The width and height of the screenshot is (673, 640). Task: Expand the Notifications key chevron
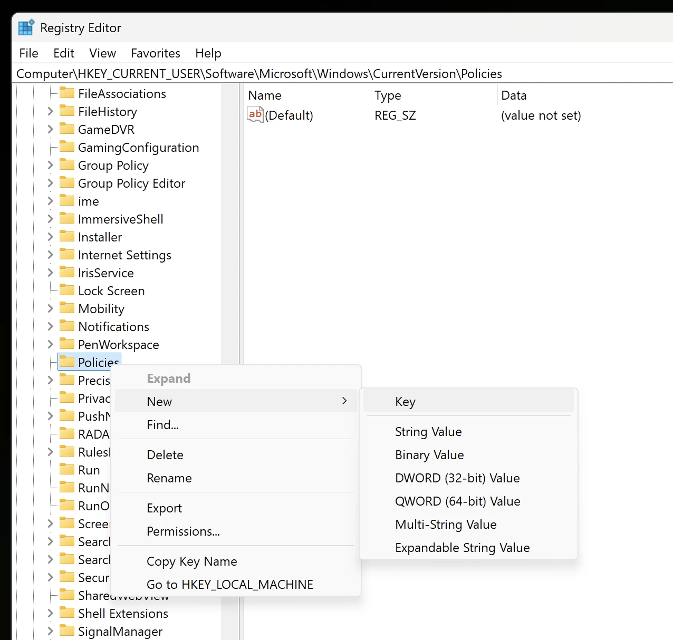point(50,327)
